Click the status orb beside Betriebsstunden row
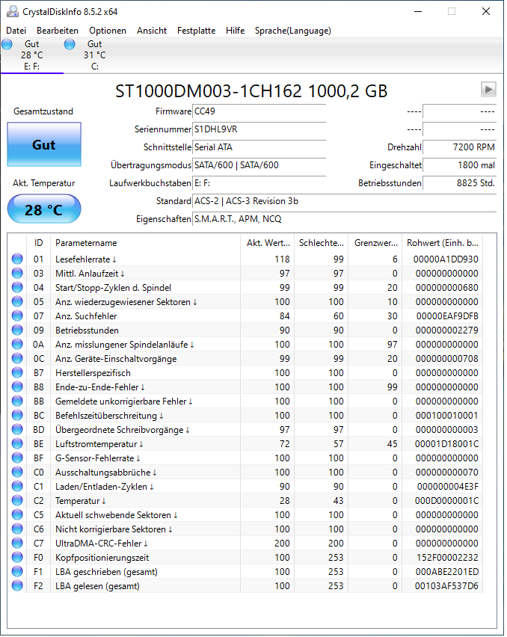 click(17, 331)
